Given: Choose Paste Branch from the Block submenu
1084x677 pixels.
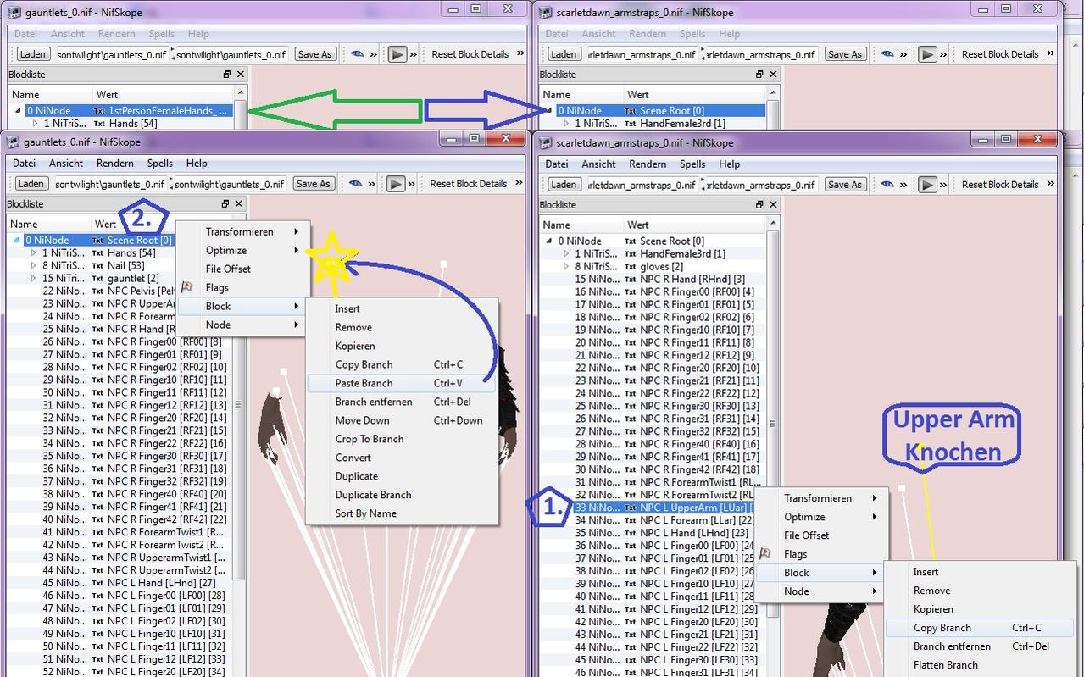Looking at the screenshot, I should click(x=364, y=383).
